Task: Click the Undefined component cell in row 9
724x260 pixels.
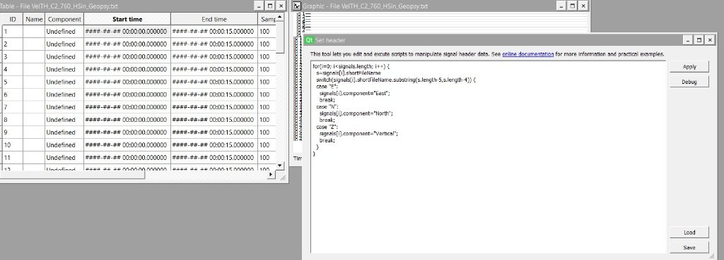Action: [64, 132]
